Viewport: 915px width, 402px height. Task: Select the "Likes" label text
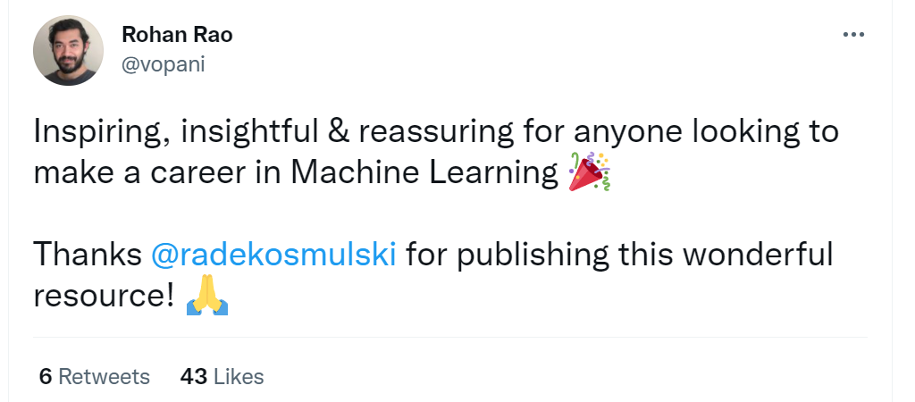239,377
